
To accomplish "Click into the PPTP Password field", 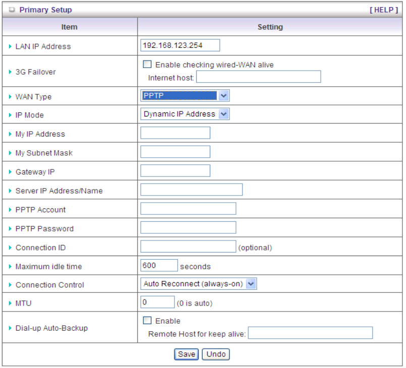I will tap(188, 227).
